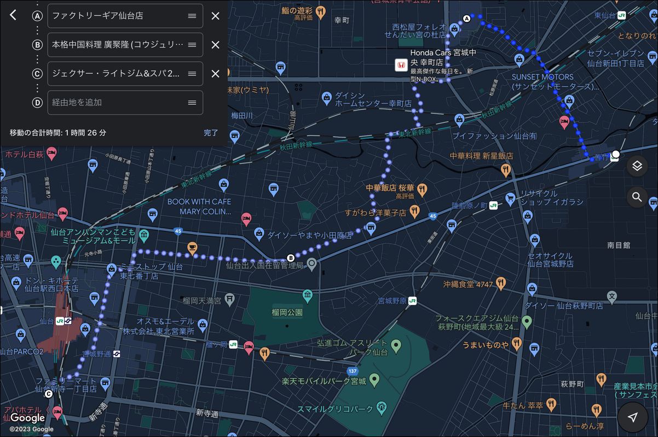This screenshot has width=658, height=437.
Task: Tap the navigation arrow location button
Action: 633,417
